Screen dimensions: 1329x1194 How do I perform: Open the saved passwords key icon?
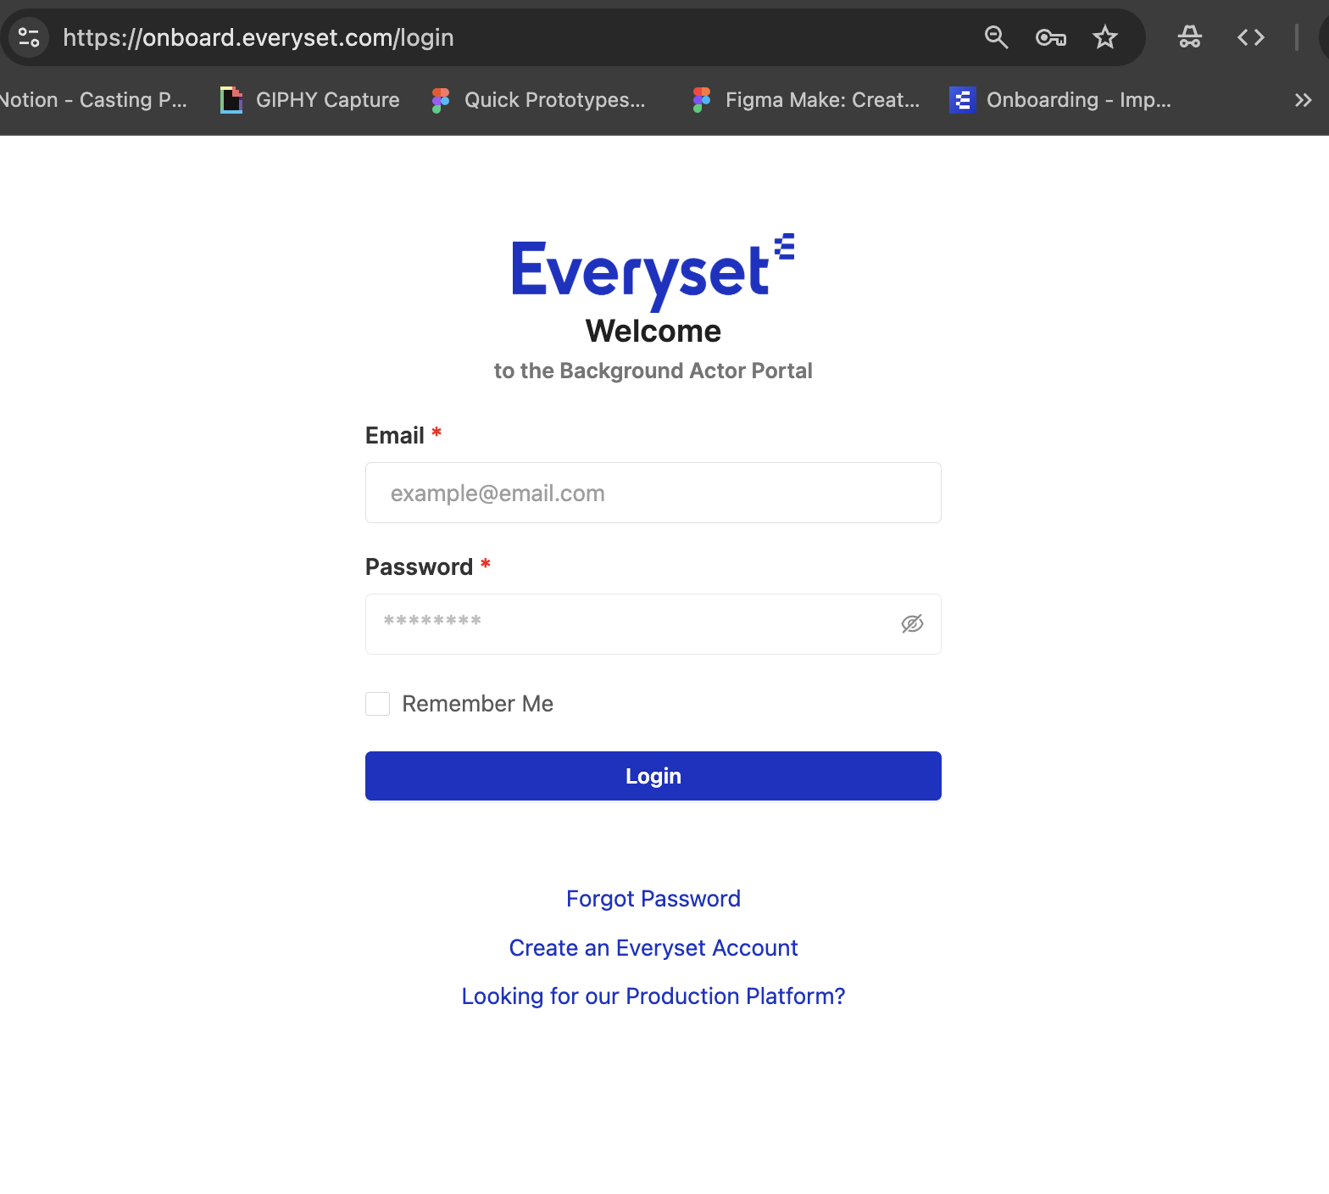point(1051,37)
